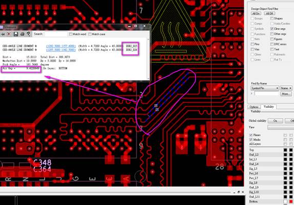Viewport: 294px width, 205px height.
Task: Toggle the Planes visibility checkbox
Action: (x=251, y=135)
